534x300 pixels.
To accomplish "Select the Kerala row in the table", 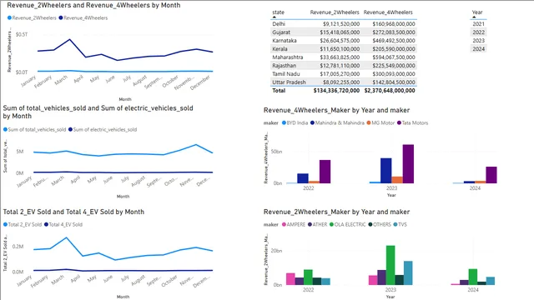I will pyautogui.click(x=344, y=49).
